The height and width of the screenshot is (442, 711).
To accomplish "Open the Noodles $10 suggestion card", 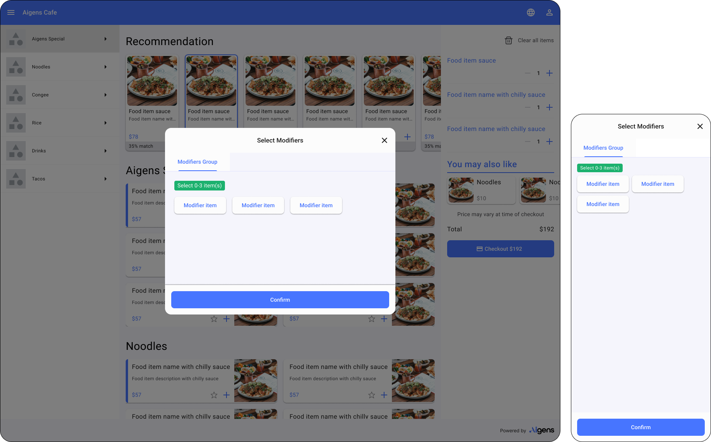I will (481, 190).
